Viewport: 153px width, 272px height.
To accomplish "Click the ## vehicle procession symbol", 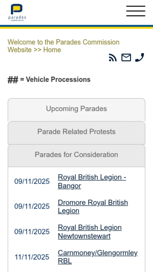I will 13,80.
